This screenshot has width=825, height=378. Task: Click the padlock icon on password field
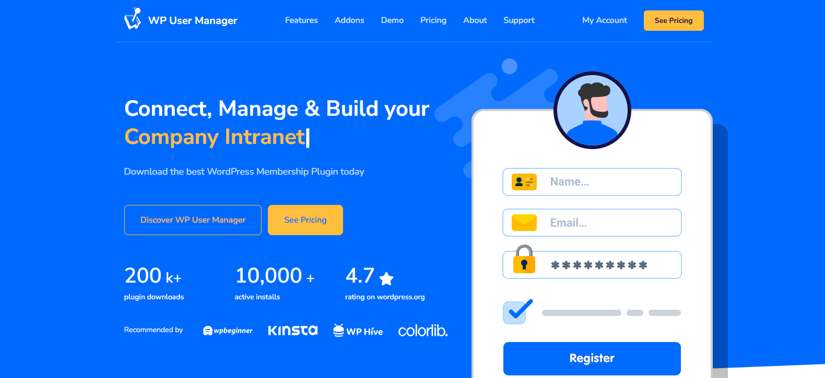pos(524,259)
